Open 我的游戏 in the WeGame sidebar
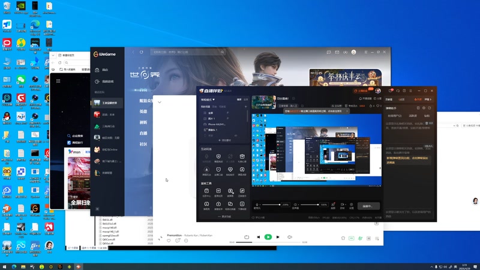The height and width of the screenshot is (270, 480). click(x=107, y=82)
